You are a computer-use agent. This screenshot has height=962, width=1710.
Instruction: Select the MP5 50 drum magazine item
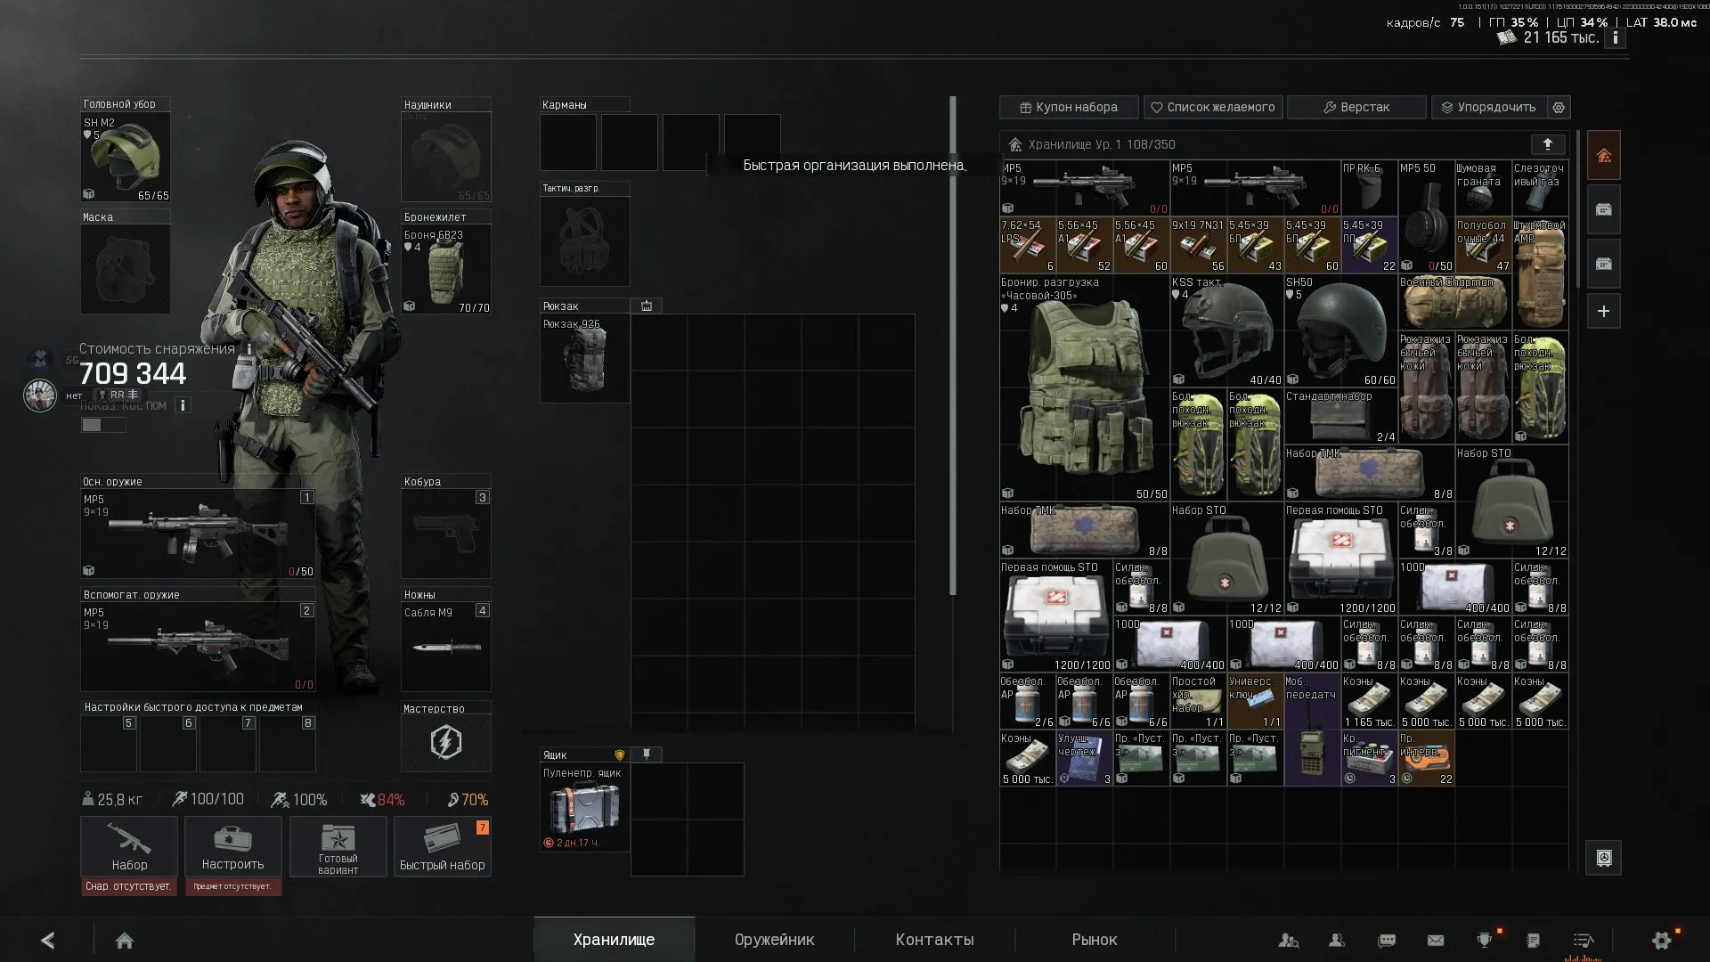[x=1427, y=216]
